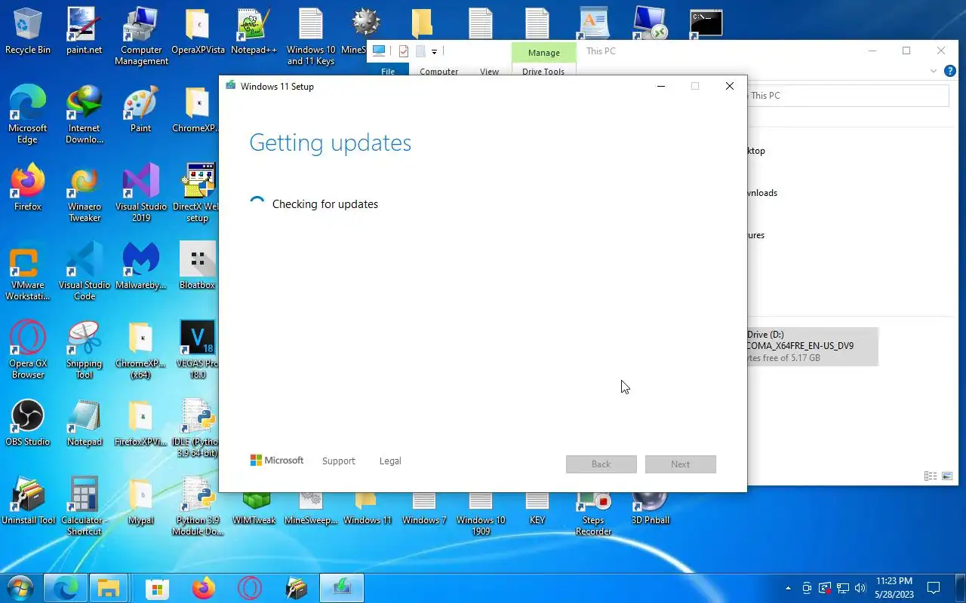This screenshot has width=966, height=603.
Task: Click the Legal link in Setup
Action: (x=390, y=461)
